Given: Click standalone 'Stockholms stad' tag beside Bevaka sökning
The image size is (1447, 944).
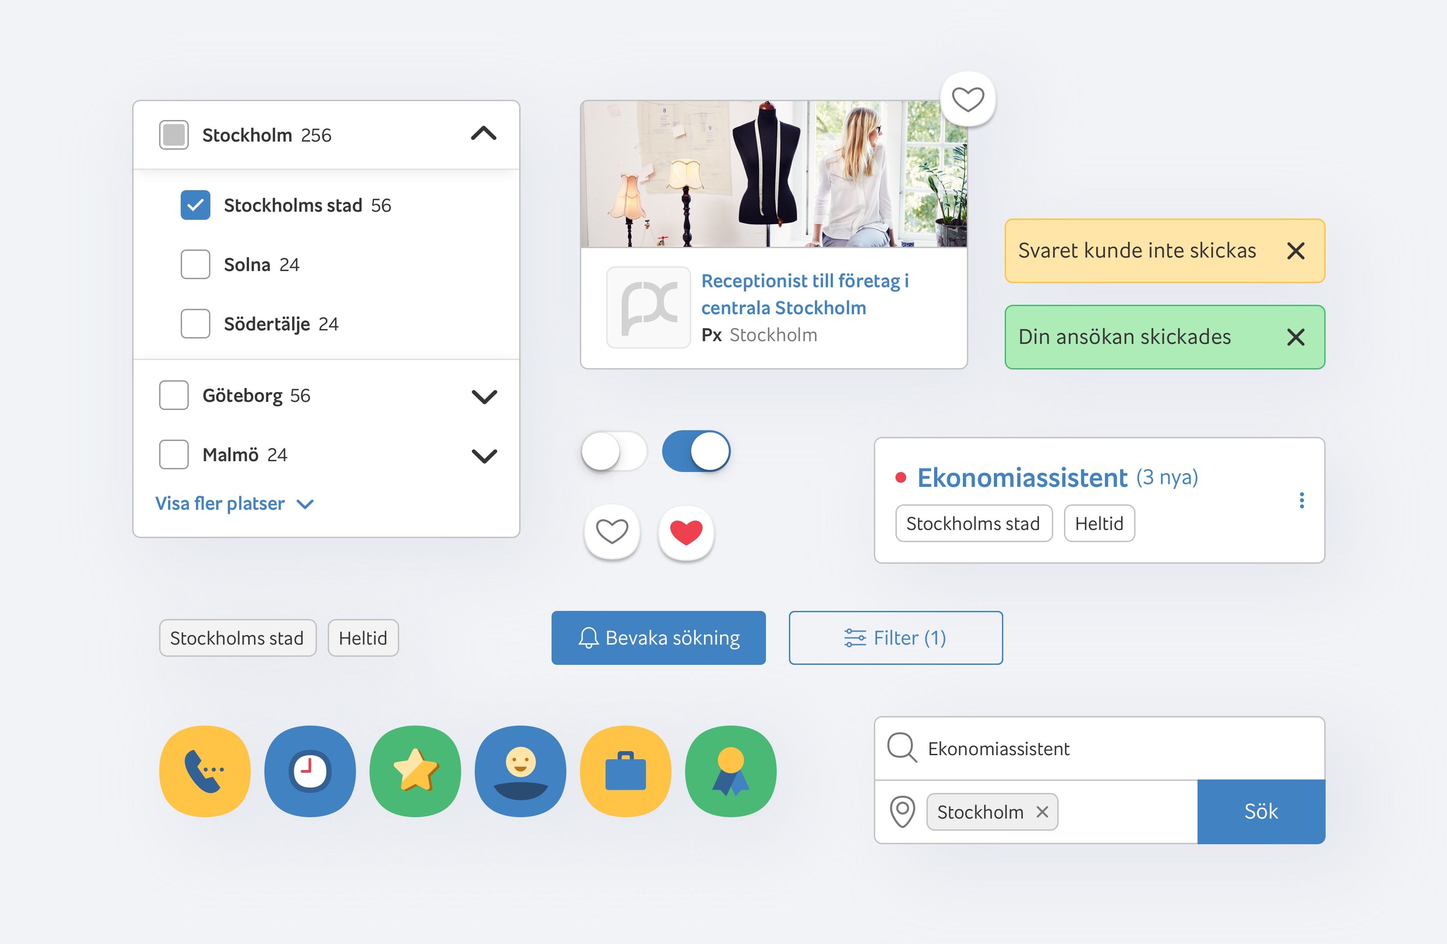Looking at the screenshot, I should pyautogui.click(x=238, y=637).
